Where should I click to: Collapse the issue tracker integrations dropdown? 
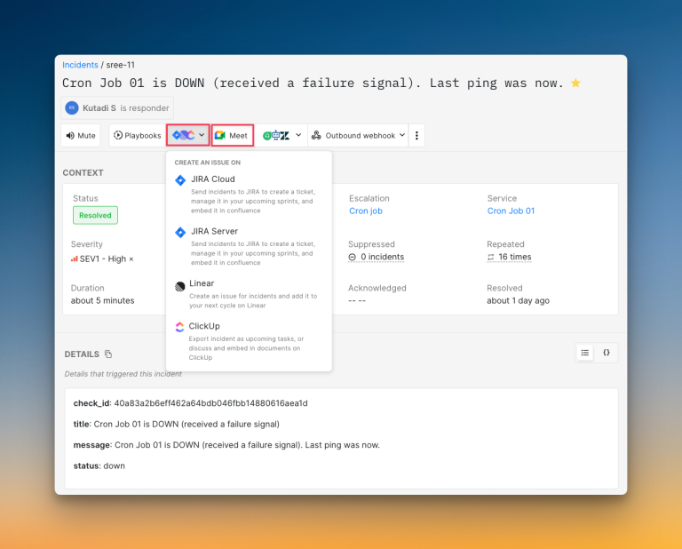tap(188, 136)
